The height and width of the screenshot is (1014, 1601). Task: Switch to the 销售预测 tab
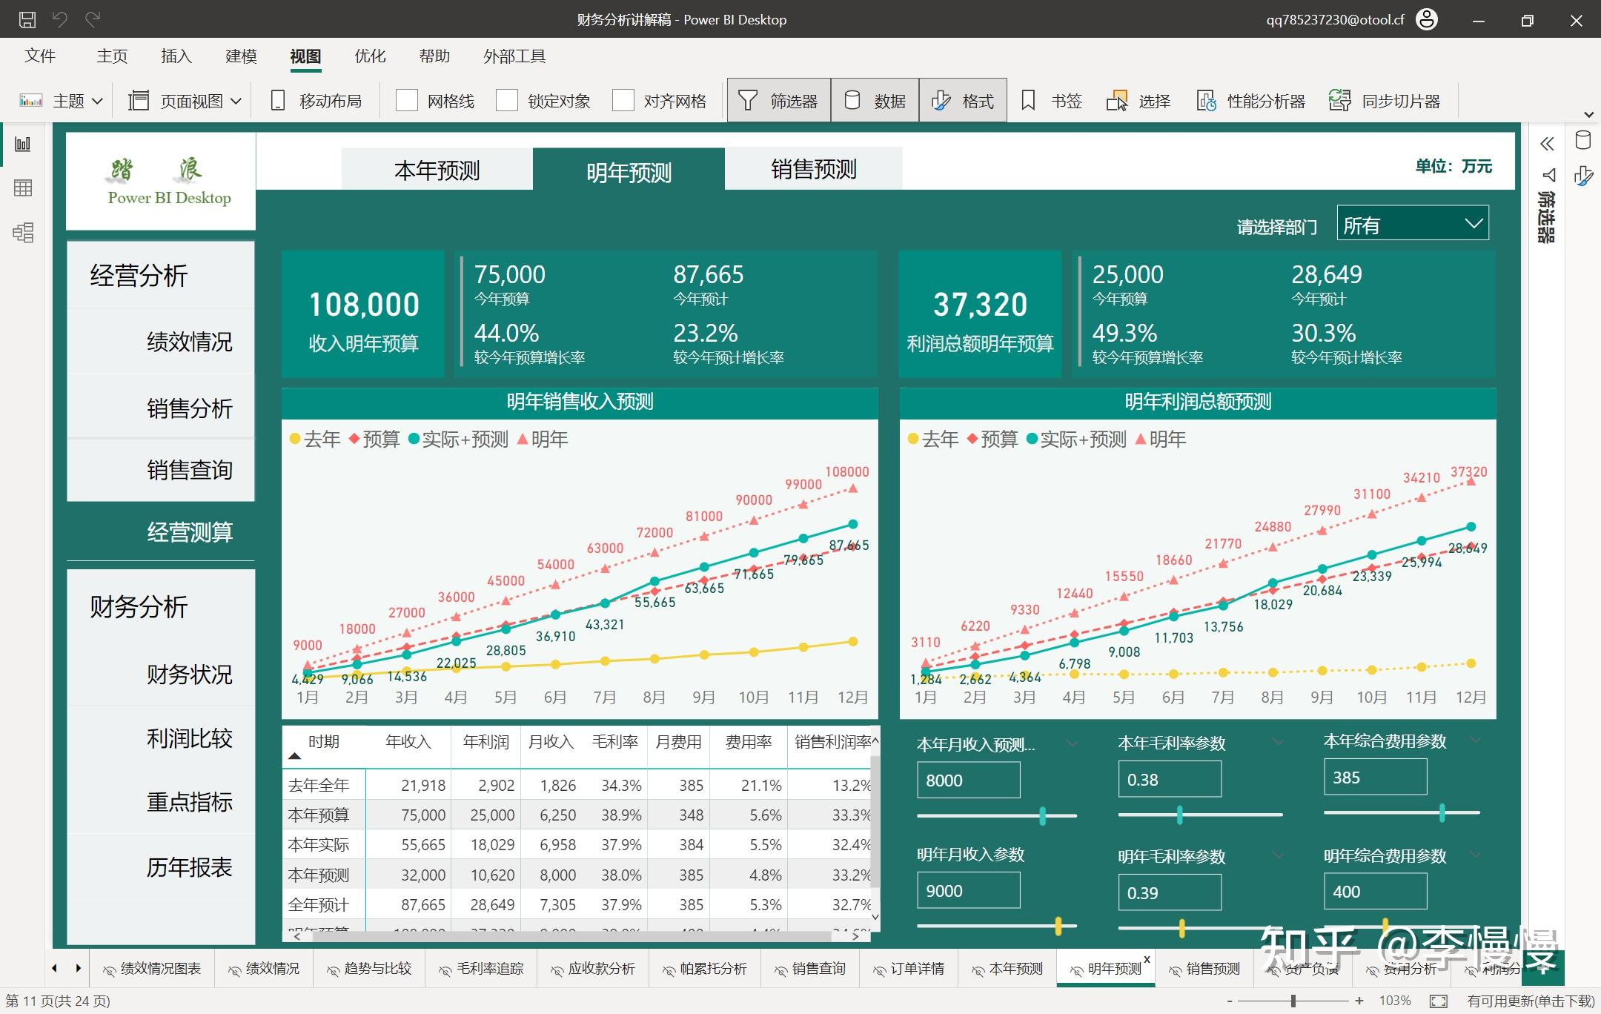[x=813, y=169]
